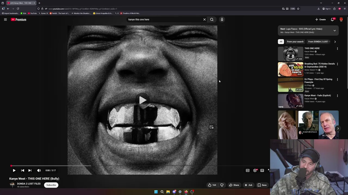Bookmark this page with the star

click(x=298, y=9)
